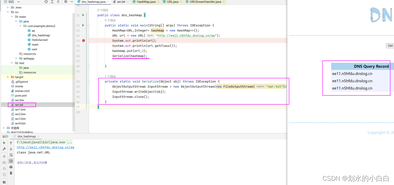This screenshot has width=394, height=185.
Task: Collapse the main folder
Action: coord(12,17)
